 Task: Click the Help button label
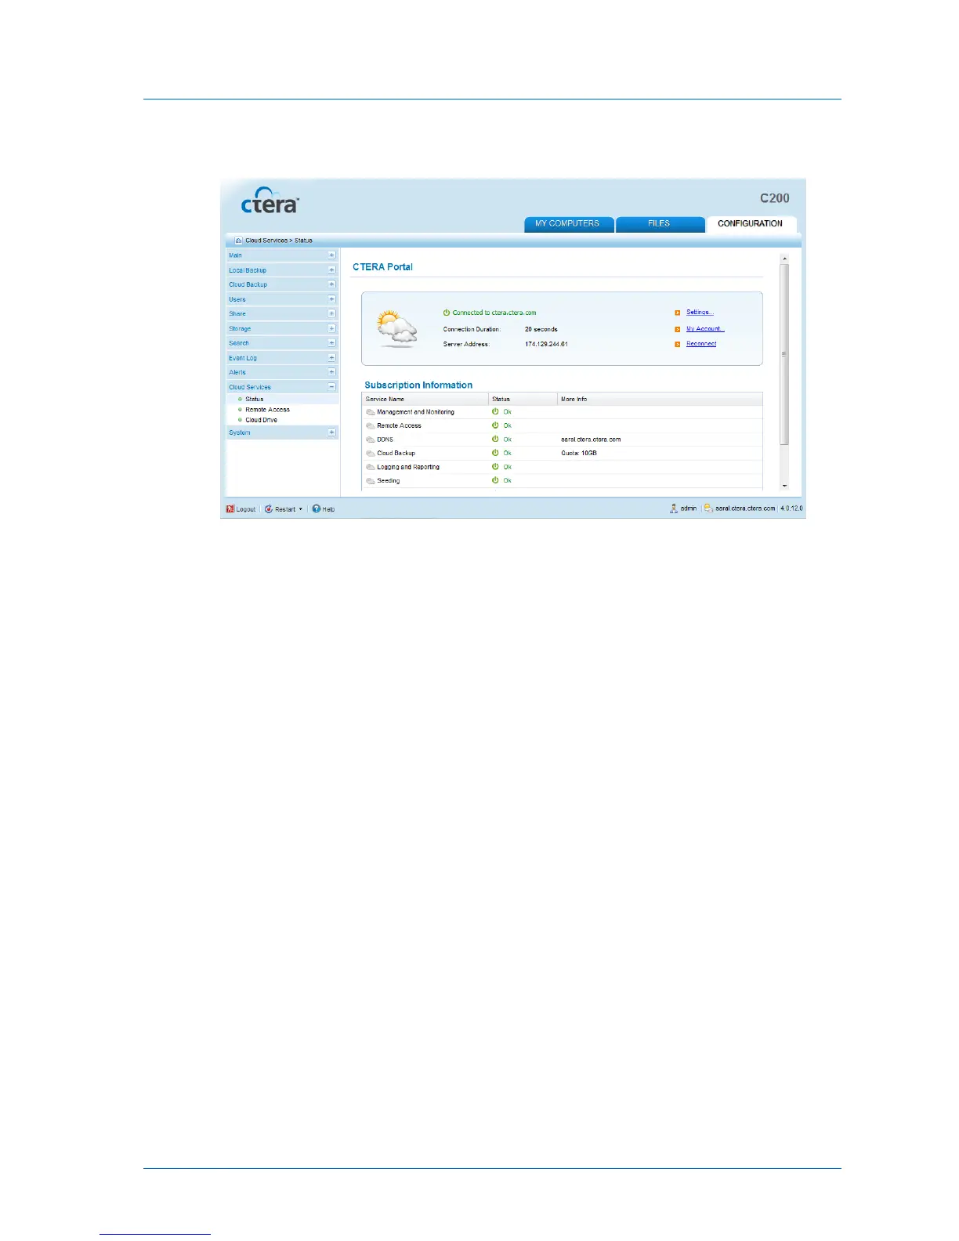pos(328,509)
